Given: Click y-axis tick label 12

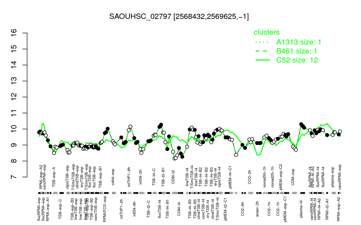Looking at the screenshot, I should coord(14,97).
